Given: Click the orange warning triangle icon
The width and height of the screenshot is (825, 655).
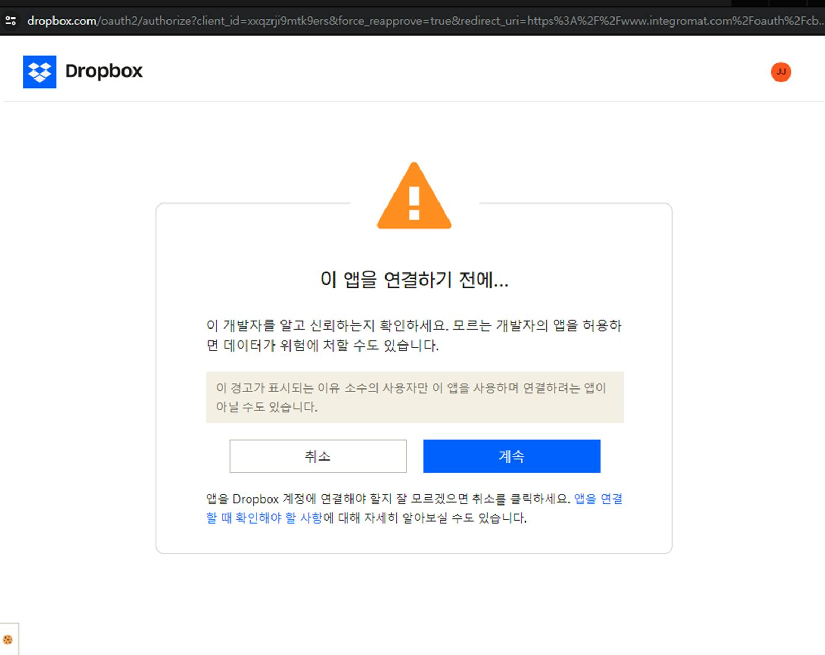Looking at the screenshot, I should (x=414, y=196).
